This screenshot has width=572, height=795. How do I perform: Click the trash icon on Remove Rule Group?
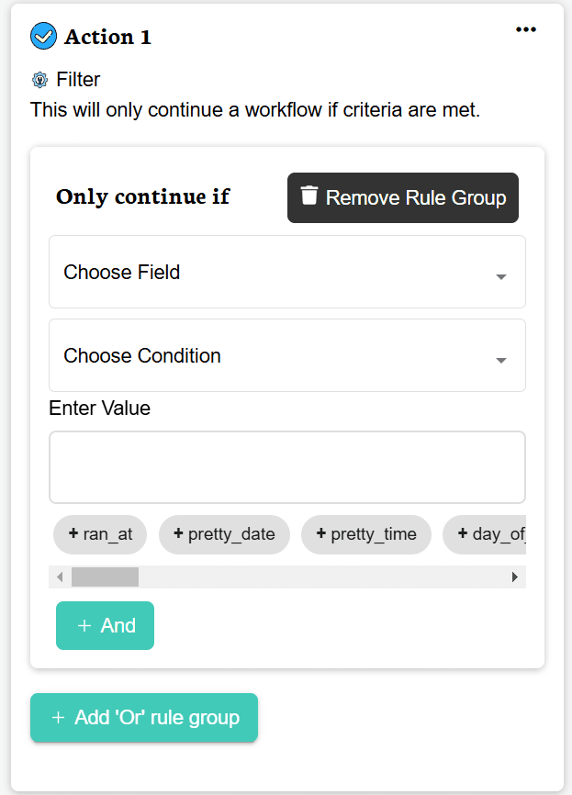(x=309, y=196)
